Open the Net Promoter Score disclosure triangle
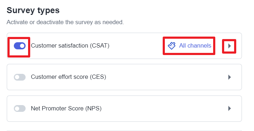The width and height of the screenshot is (254, 131). coord(229,108)
